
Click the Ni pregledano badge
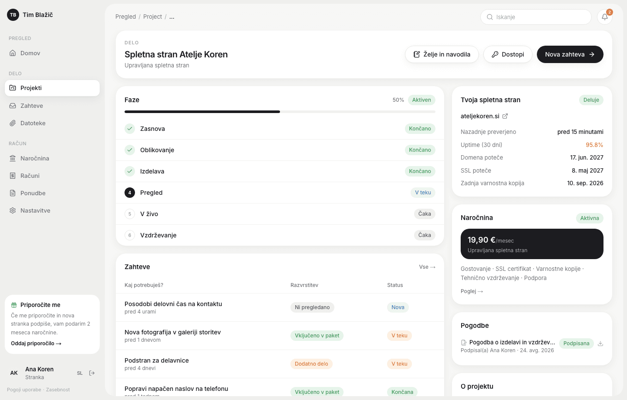(x=312, y=307)
